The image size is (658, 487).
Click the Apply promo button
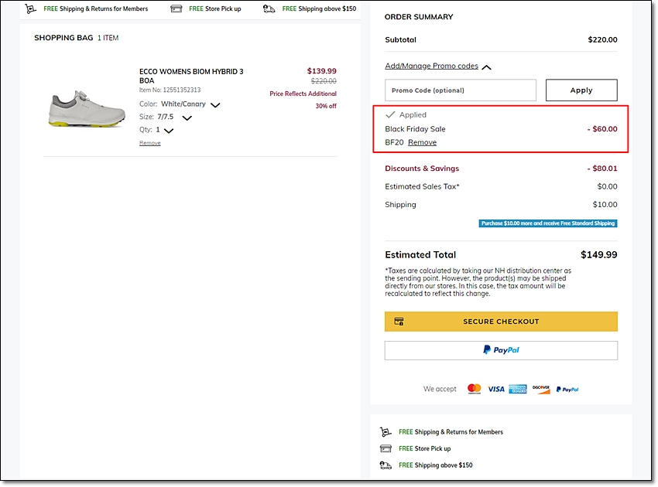point(581,90)
